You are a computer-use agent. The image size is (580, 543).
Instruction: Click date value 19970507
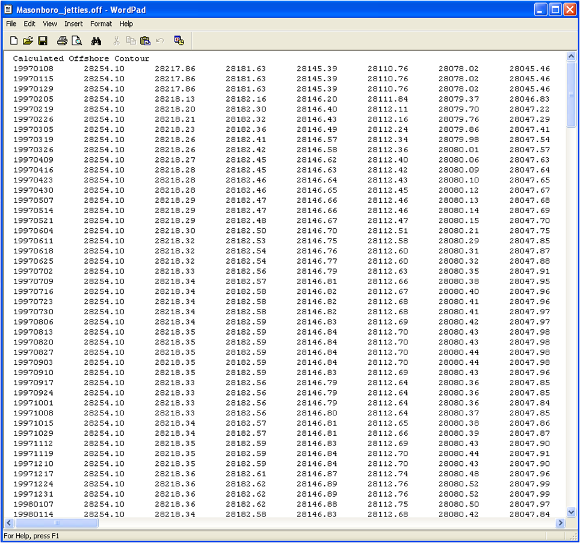[x=33, y=200]
